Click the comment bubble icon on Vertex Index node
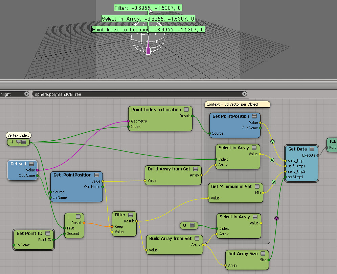Image resolution: width=337 pixels, height=274 pixels. coord(18,142)
